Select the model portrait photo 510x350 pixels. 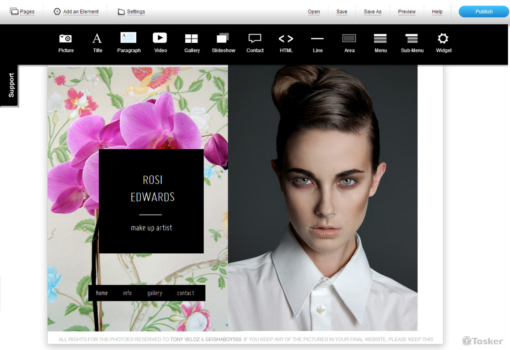pos(323,197)
